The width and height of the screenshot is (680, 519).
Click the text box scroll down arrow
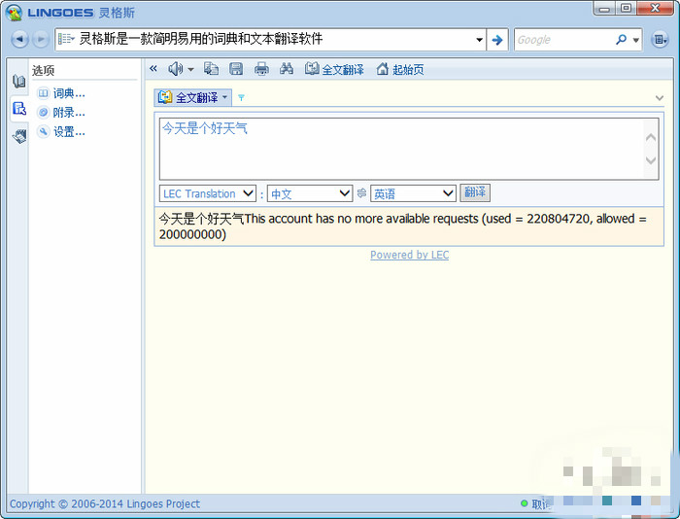651,160
